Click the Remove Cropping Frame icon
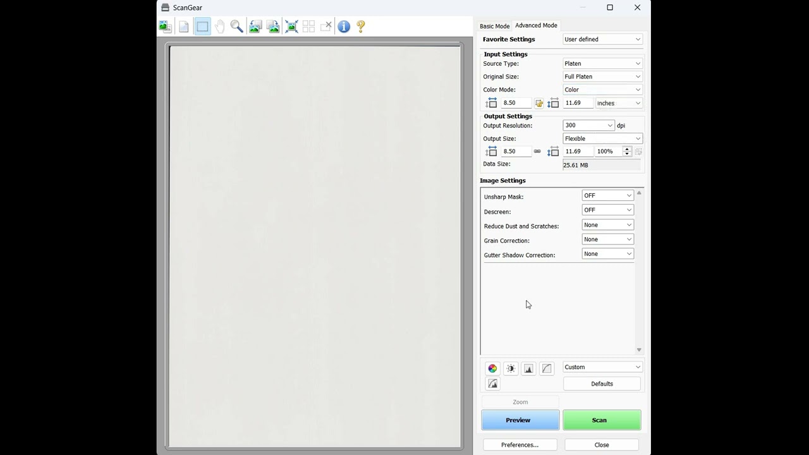 coord(326,27)
